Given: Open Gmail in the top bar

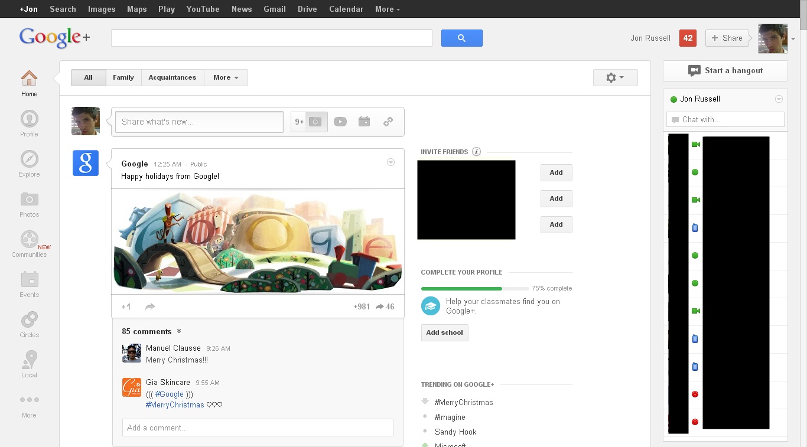Looking at the screenshot, I should [275, 9].
